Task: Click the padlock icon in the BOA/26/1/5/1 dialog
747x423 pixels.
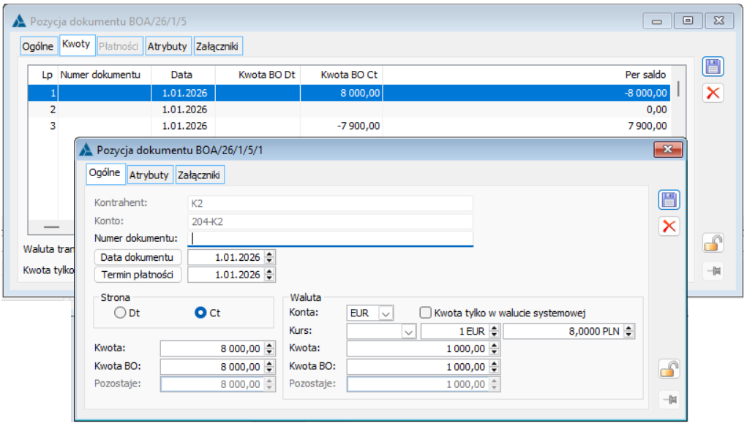Action: click(x=669, y=369)
